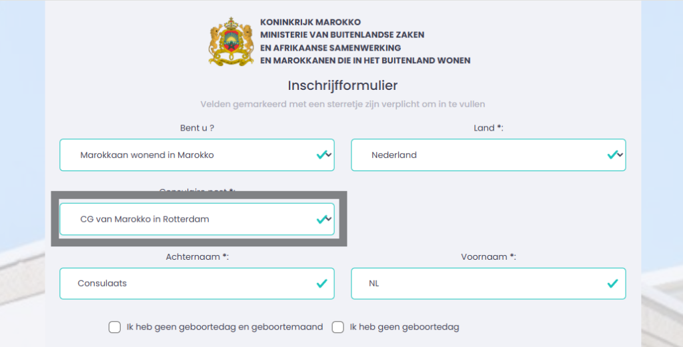The image size is (683, 347).
Task: Click the validation checkmark in Achternaam field
Action: pyautogui.click(x=322, y=284)
